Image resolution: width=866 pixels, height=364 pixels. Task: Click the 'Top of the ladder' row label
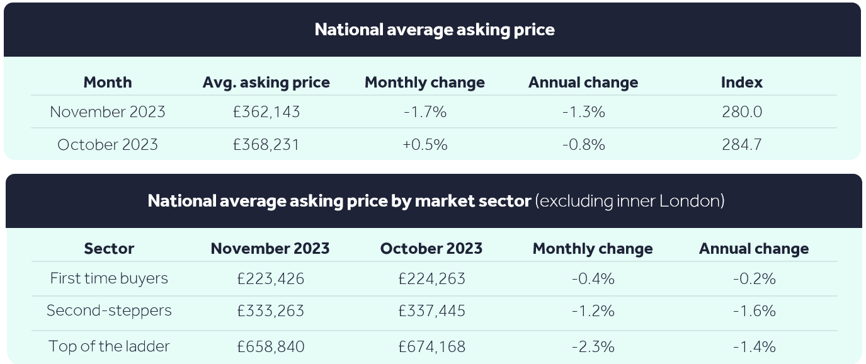point(109,346)
